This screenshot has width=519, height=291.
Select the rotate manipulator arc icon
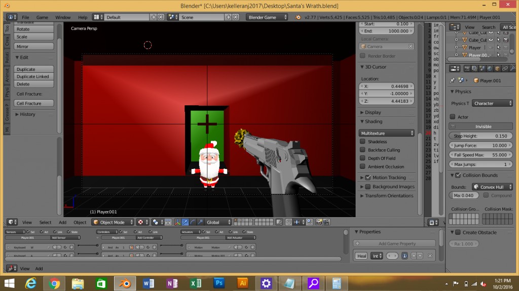pos(193,222)
